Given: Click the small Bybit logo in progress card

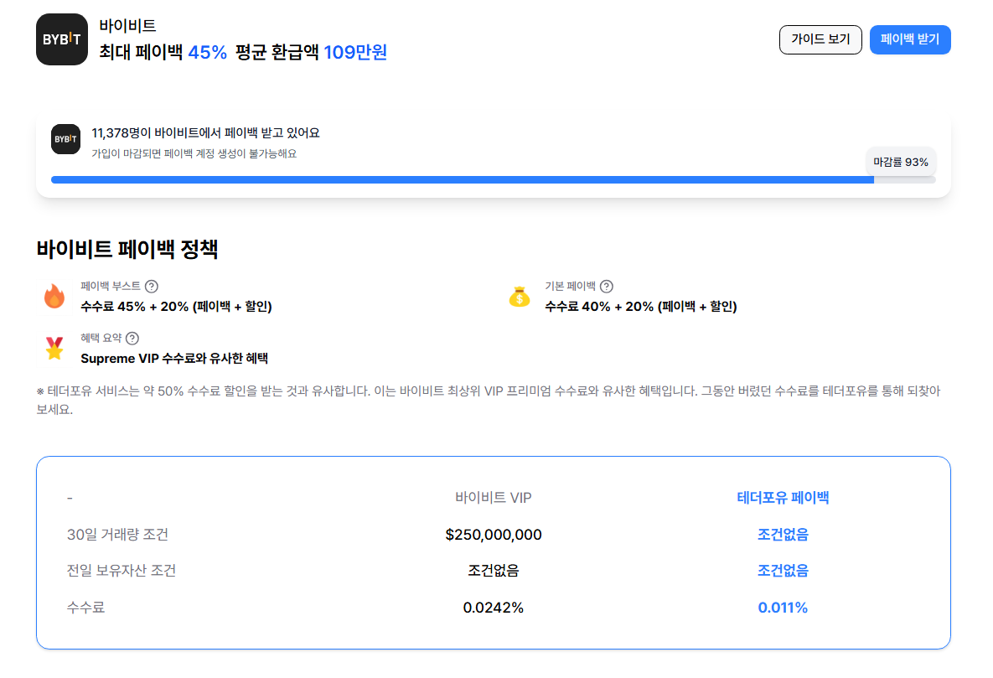Looking at the screenshot, I should [66, 139].
